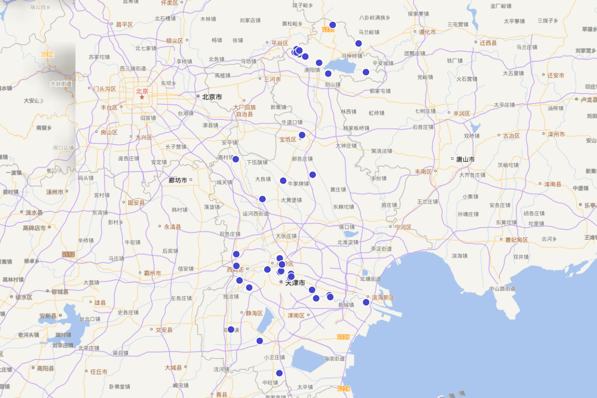Viewport: 597px width, 398px height.
Task: Select the marker left of 牛家牌镇 label
Action: point(283,181)
